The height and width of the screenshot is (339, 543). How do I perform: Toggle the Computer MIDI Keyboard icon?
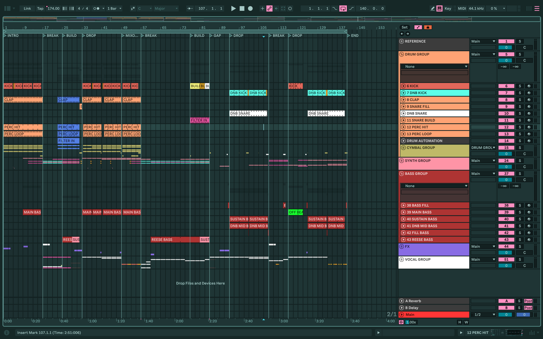[x=440, y=8]
